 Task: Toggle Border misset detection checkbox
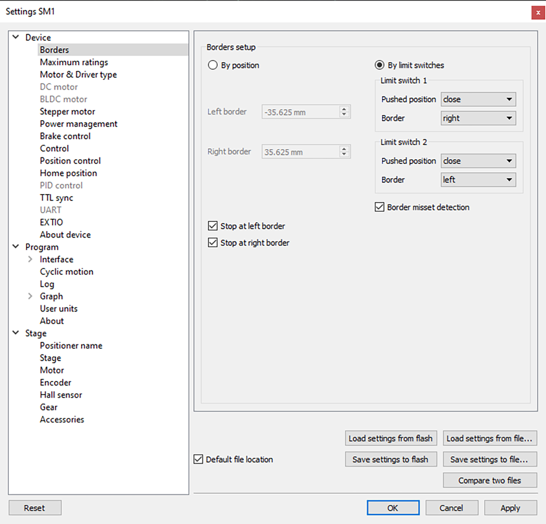click(379, 207)
